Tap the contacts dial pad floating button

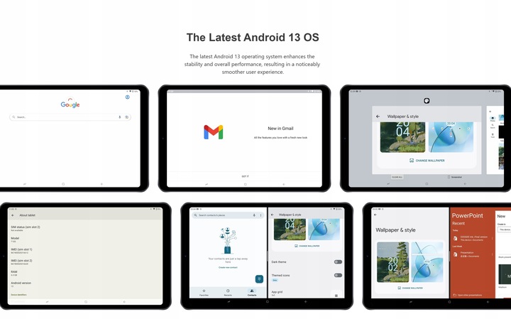pos(260,279)
